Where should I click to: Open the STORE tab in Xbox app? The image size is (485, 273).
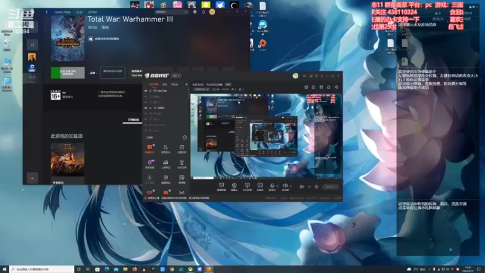tap(92, 12)
